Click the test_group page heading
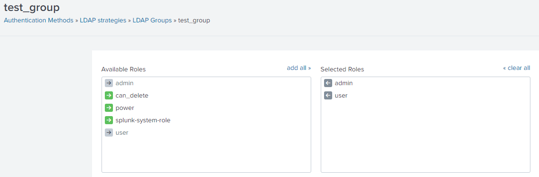The height and width of the screenshot is (177, 539). click(x=31, y=7)
